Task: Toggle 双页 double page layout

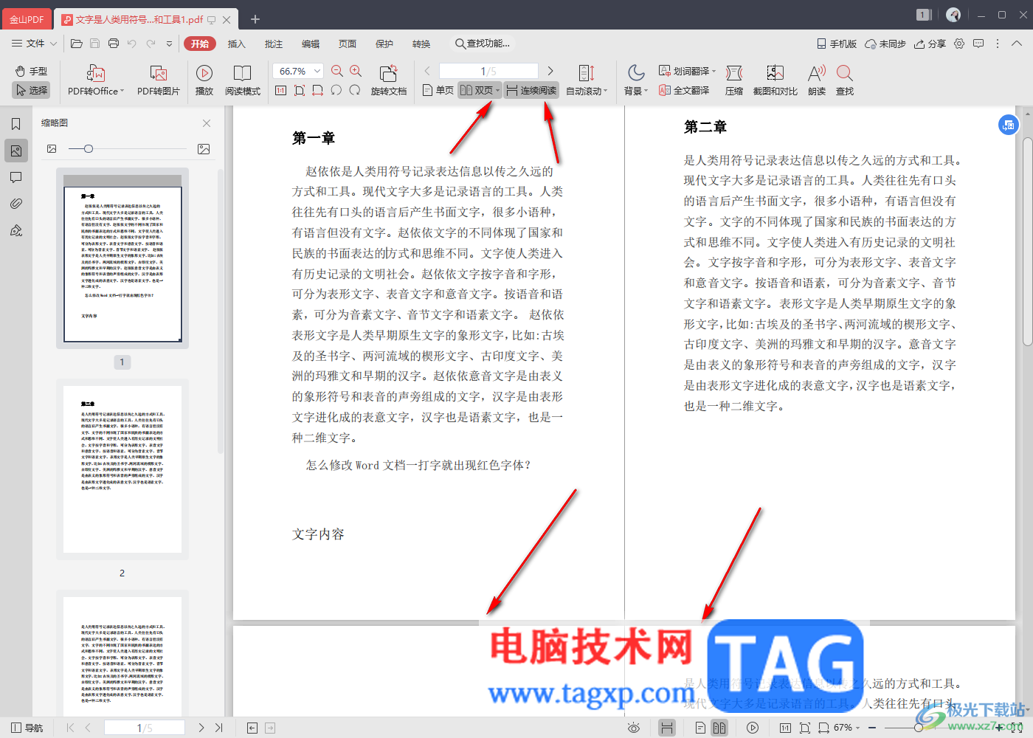Action: pyautogui.click(x=476, y=90)
